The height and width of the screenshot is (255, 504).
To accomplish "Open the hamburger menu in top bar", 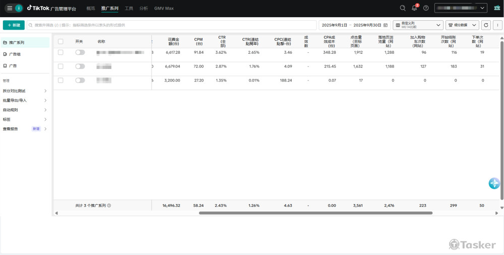I will point(10,8).
